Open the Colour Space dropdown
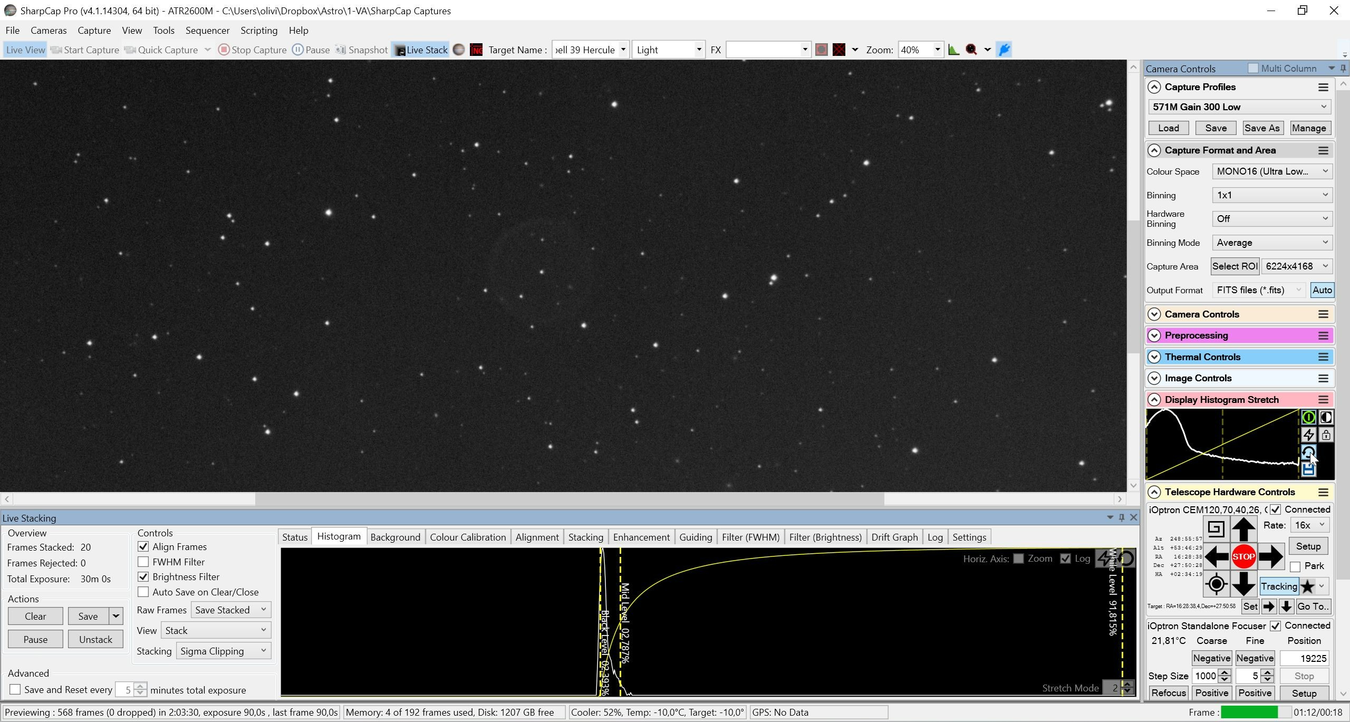This screenshot has width=1350, height=722. [x=1272, y=171]
